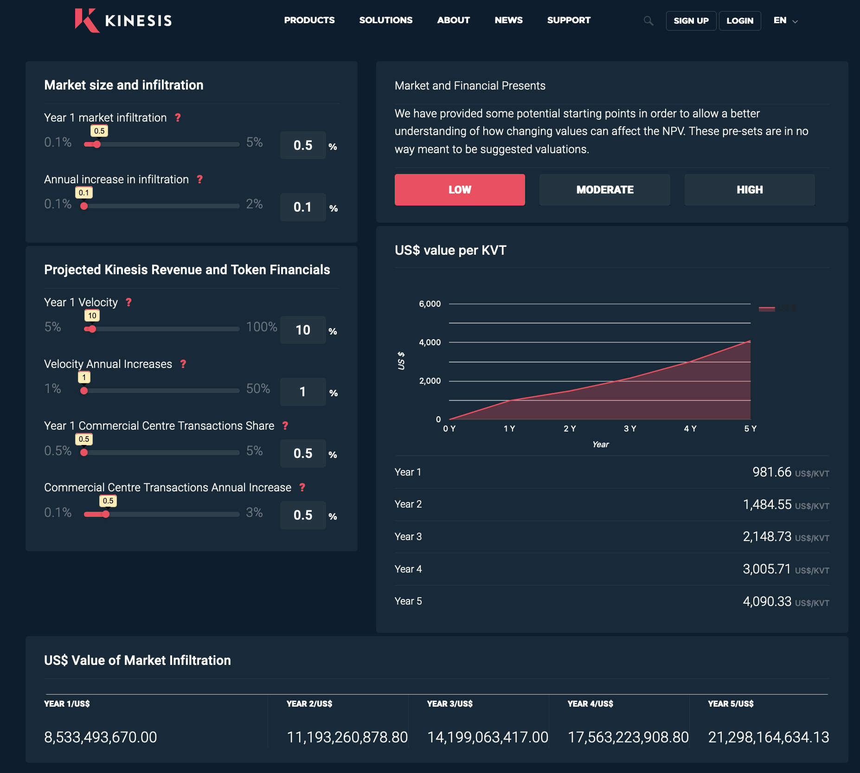Image resolution: width=860 pixels, height=773 pixels.
Task: Click Commercial Centre Annual Increase value field
Action: (303, 515)
